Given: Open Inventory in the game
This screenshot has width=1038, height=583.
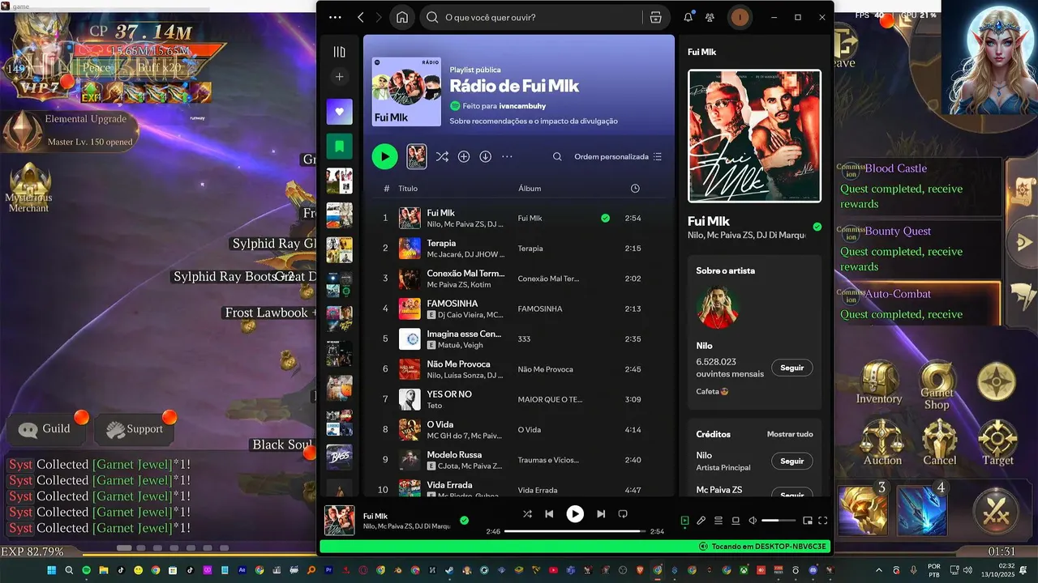Looking at the screenshot, I should point(879,383).
